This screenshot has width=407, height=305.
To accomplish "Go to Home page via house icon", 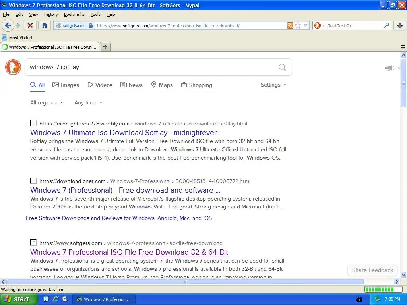I will coord(45,25).
